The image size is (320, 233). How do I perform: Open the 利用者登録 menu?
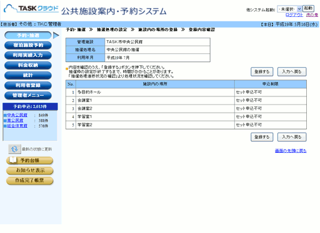coord(28,85)
